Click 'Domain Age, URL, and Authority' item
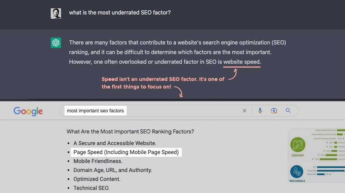 113,170
